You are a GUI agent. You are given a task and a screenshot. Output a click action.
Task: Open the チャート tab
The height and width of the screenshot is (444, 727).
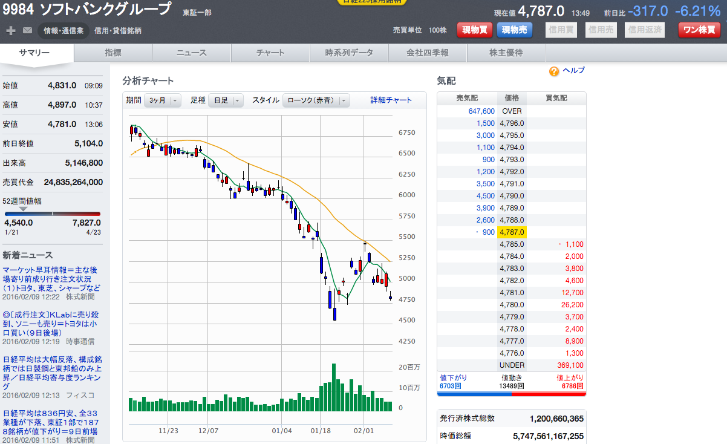270,53
